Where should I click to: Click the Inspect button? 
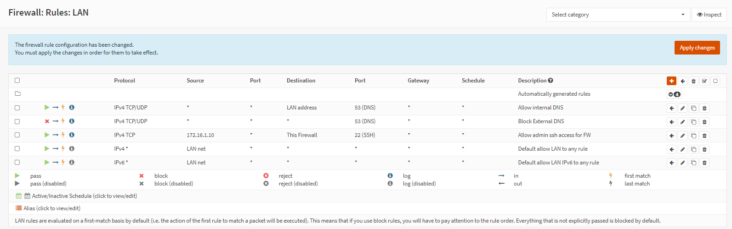pos(709,15)
